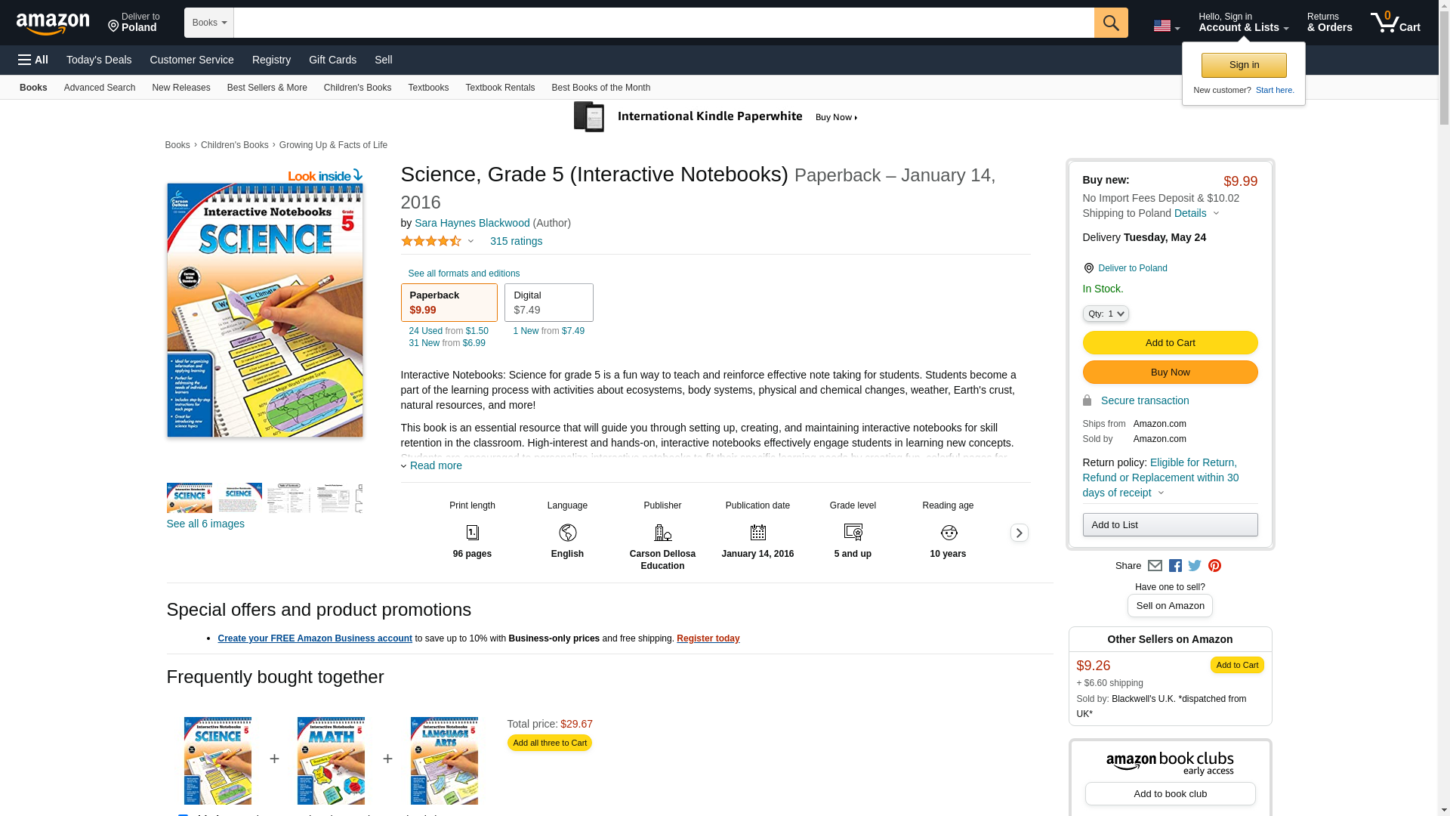Share the book on Facebook
The height and width of the screenshot is (816, 1450).
point(1175,566)
